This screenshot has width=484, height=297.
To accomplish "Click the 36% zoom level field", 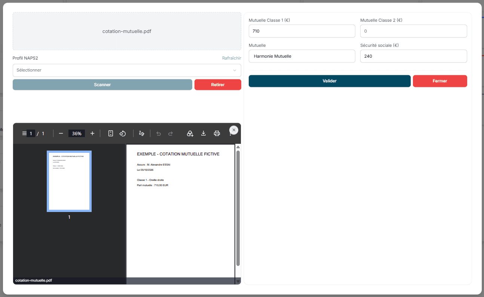I will 77,133.
